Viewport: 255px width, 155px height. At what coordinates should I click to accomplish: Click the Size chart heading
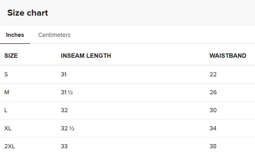point(28,13)
